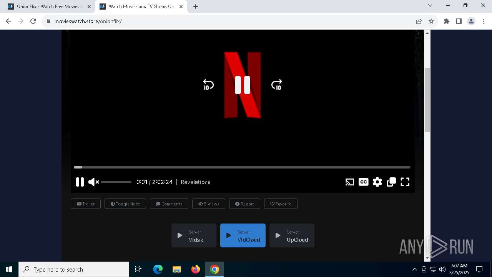Launch Microsoft Edge from taskbar
The height and width of the screenshot is (277, 492).
158,269
